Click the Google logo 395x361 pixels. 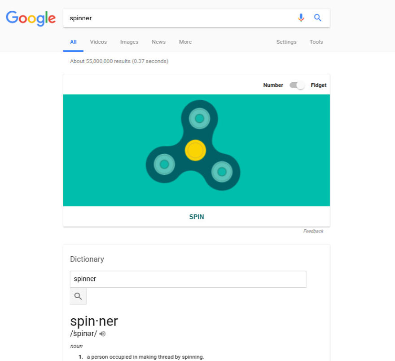click(30, 18)
